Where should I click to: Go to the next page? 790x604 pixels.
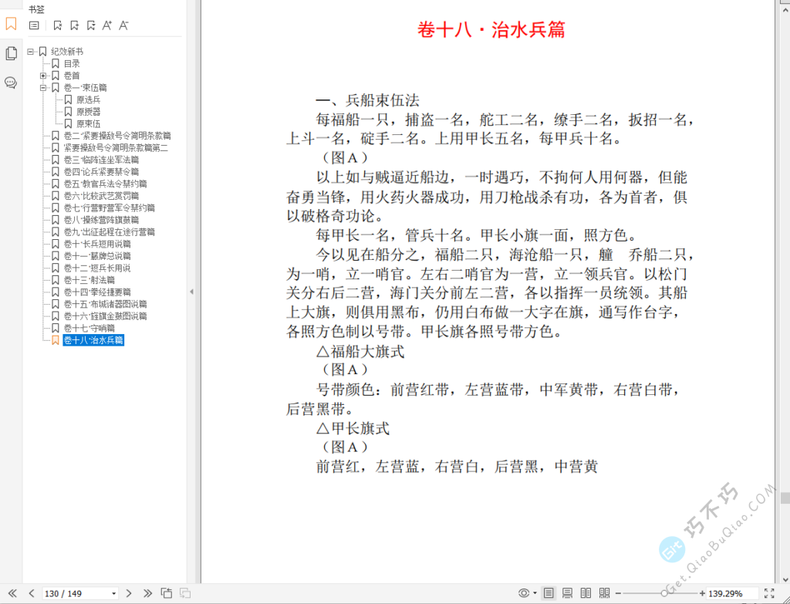point(129,594)
